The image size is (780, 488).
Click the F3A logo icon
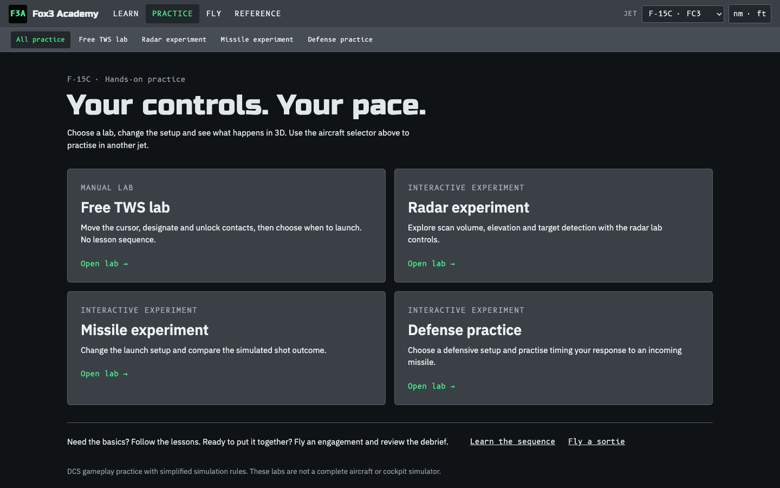coord(18,14)
